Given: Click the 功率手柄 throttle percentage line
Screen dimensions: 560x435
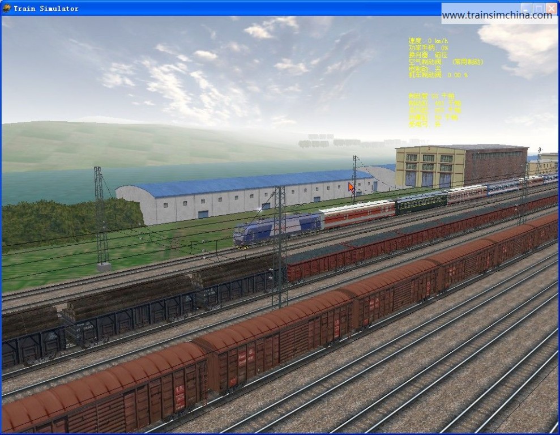Looking at the screenshot, I should (x=428, y=48).
